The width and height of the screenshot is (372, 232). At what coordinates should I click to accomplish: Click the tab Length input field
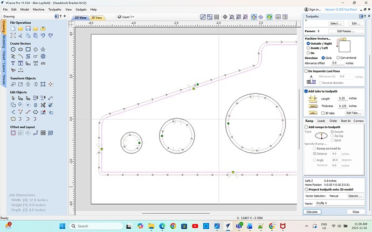[x=342, y=98]
